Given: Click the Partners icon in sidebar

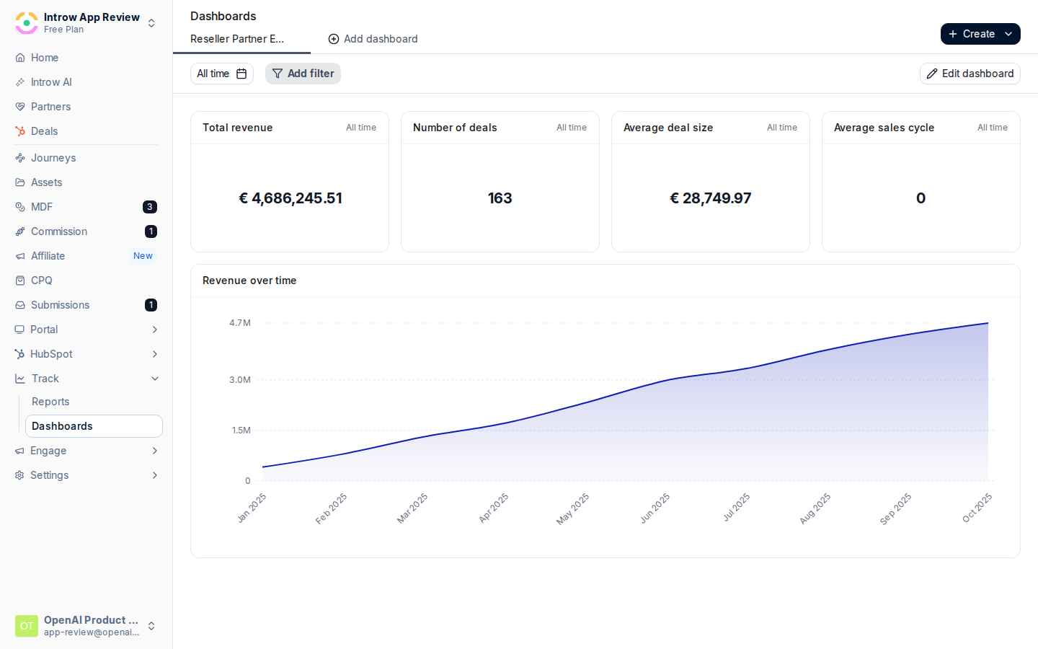Looking at the screenshot, I should [x=20, y=107].
